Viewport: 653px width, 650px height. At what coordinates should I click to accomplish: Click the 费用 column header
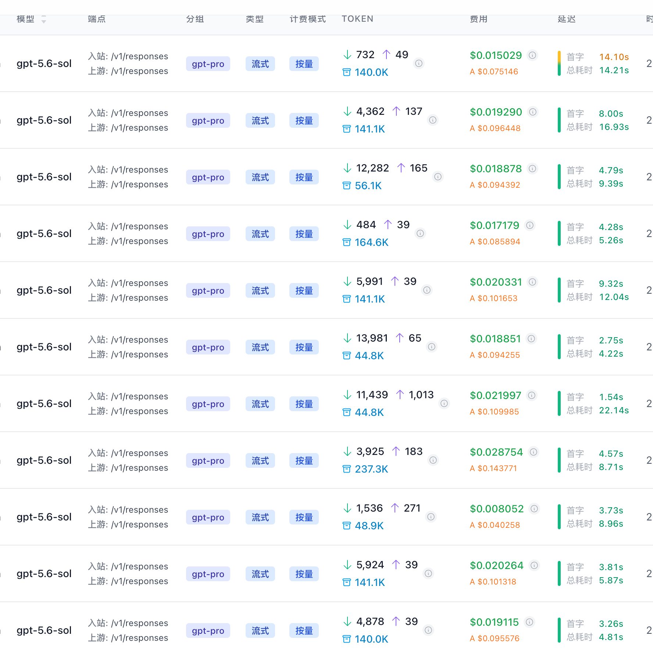pos(479,19)
